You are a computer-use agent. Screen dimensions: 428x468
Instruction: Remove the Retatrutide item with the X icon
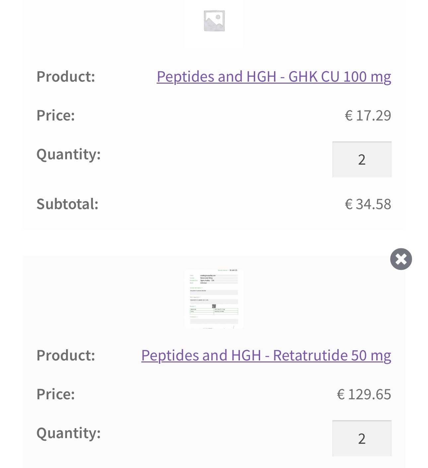[x=401, y=259]
